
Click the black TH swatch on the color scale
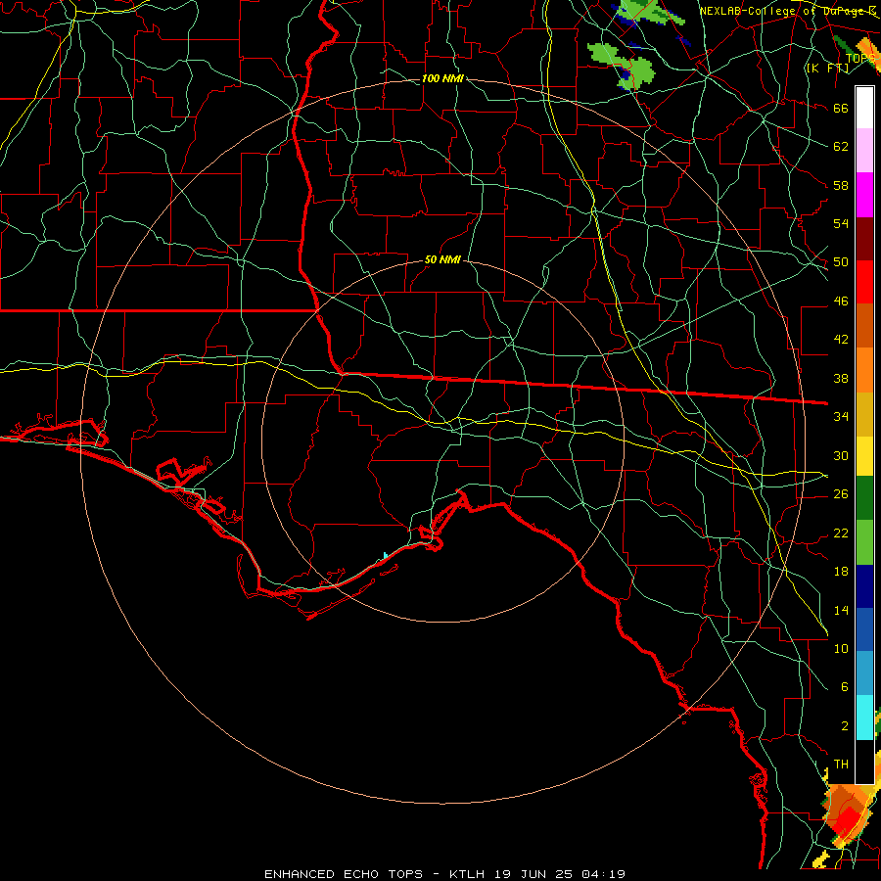[864, 762]
